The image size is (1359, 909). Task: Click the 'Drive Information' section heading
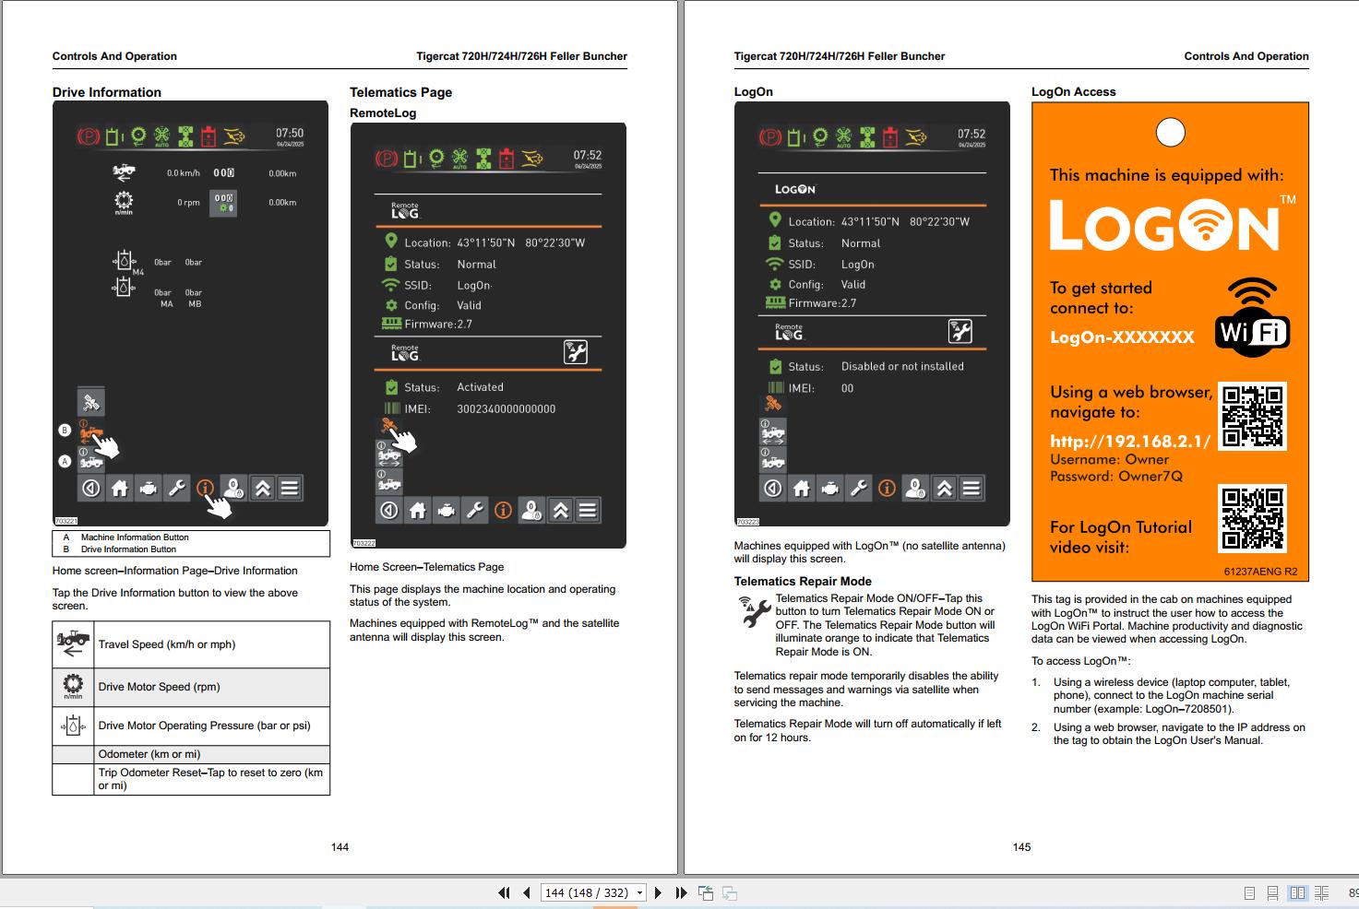(x=107, y=92)
